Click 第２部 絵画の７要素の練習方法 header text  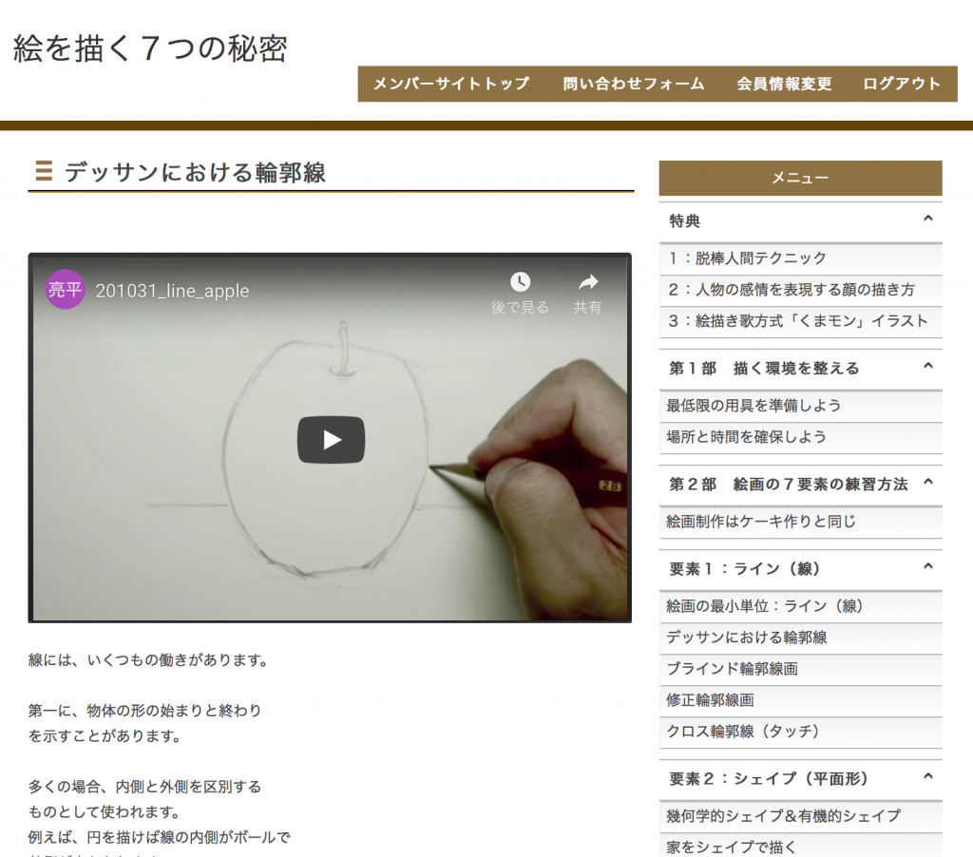pyautogui.click(x=788, y=485)
